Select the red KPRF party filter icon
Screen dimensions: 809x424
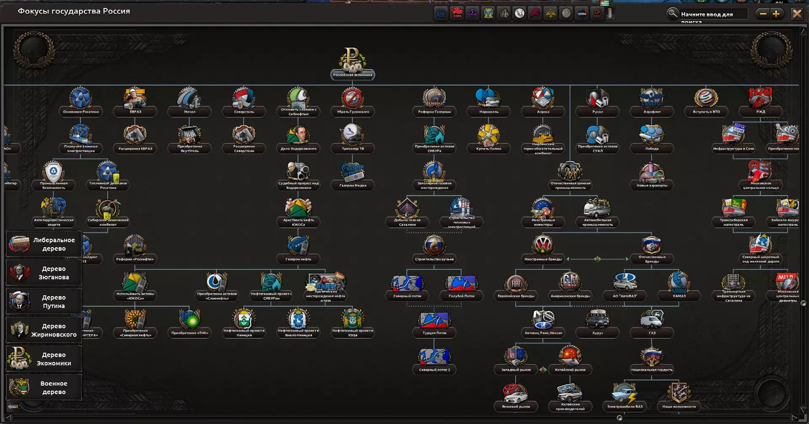coord(457,14)
